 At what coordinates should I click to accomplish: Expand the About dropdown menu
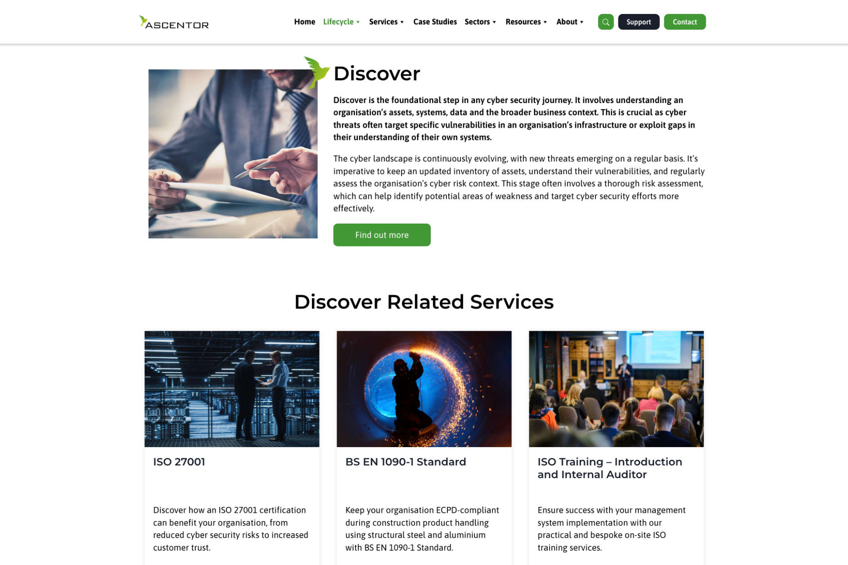(x=570, y=22)
